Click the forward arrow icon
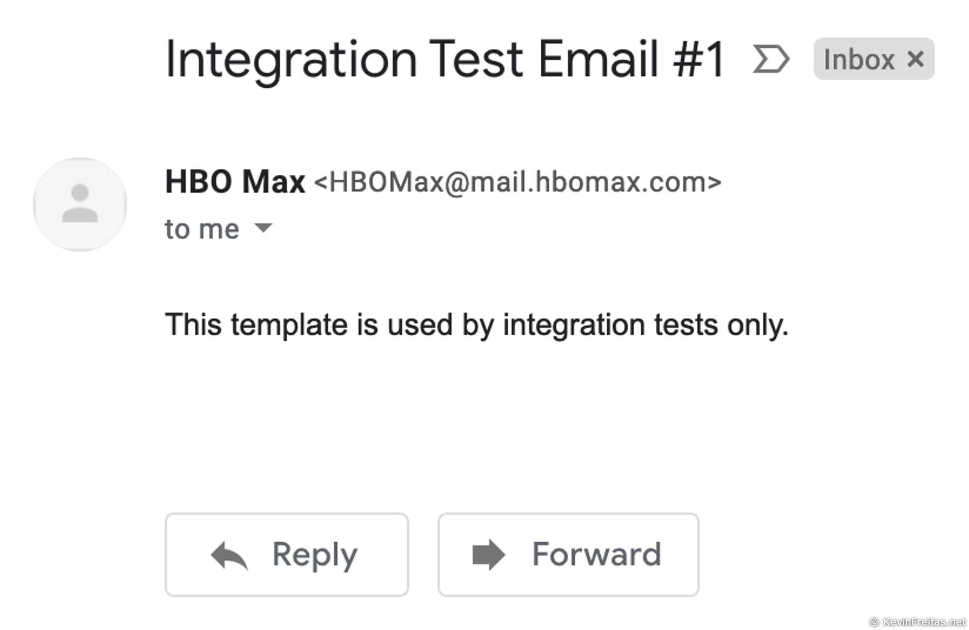This screenshot has width=969, height=630. point(488,554)
